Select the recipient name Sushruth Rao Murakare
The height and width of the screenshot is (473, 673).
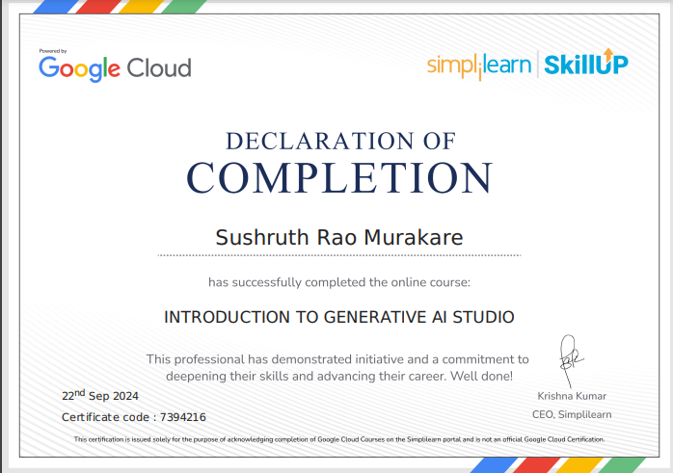(x=339, y=236)
